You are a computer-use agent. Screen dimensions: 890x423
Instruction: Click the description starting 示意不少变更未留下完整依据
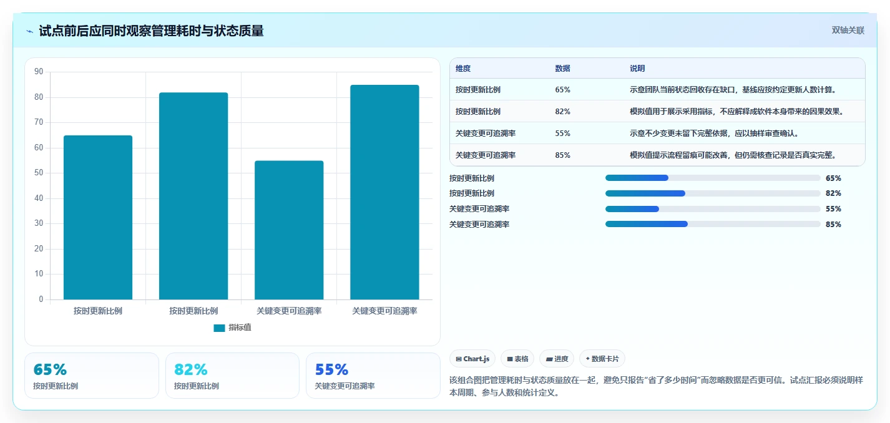[x=714, y=134]
